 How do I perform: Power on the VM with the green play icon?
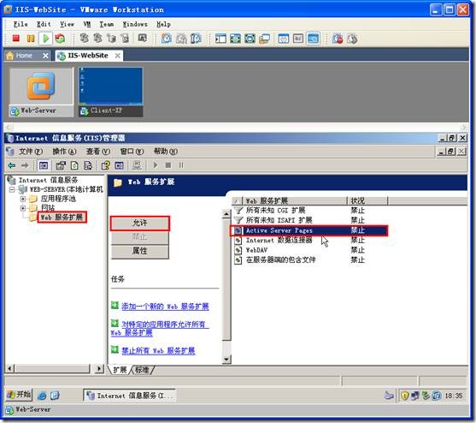point(46,39)
